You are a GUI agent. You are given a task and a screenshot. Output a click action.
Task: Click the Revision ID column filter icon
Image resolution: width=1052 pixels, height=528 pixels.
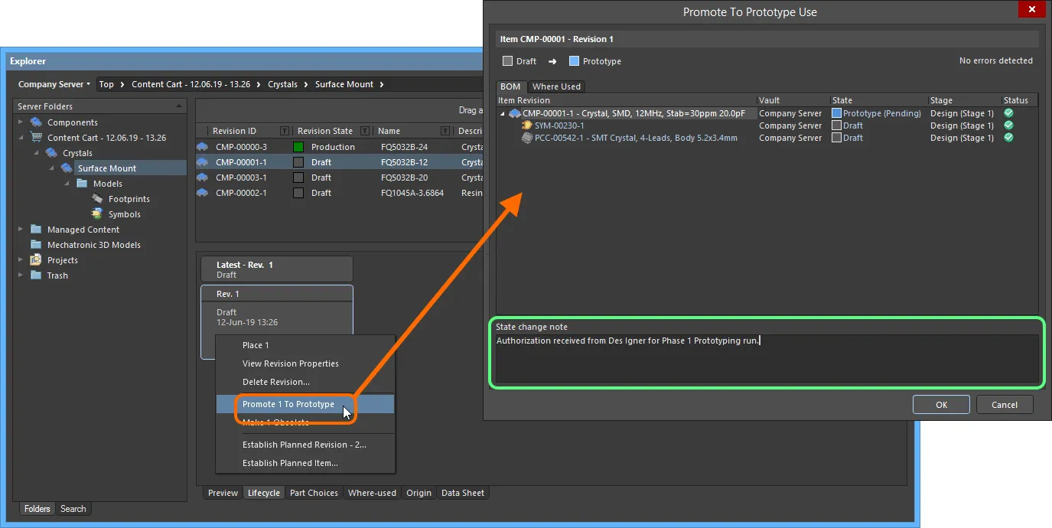[285, 131]
